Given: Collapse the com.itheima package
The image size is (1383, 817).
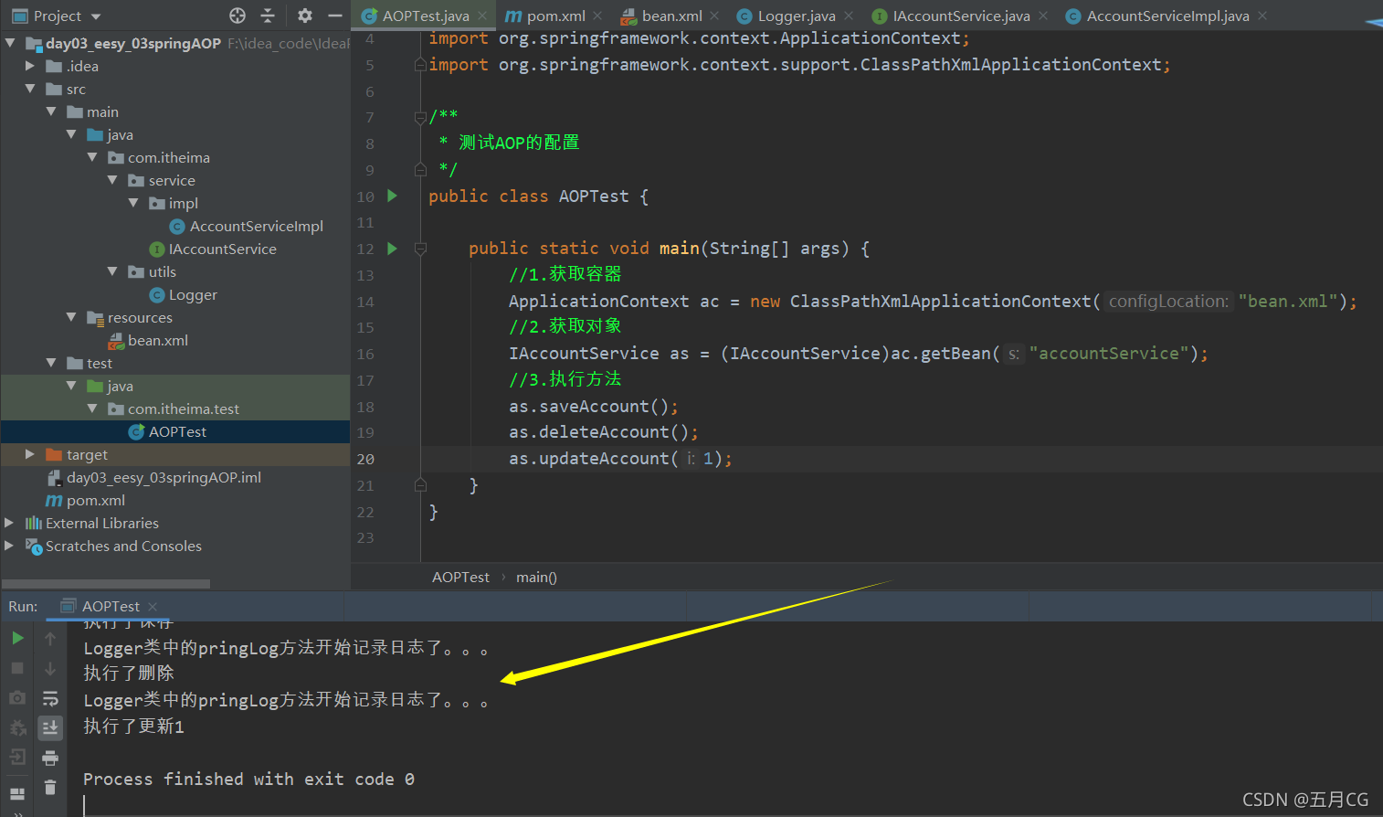Looking at the screenshot, I should coord(92,157).
